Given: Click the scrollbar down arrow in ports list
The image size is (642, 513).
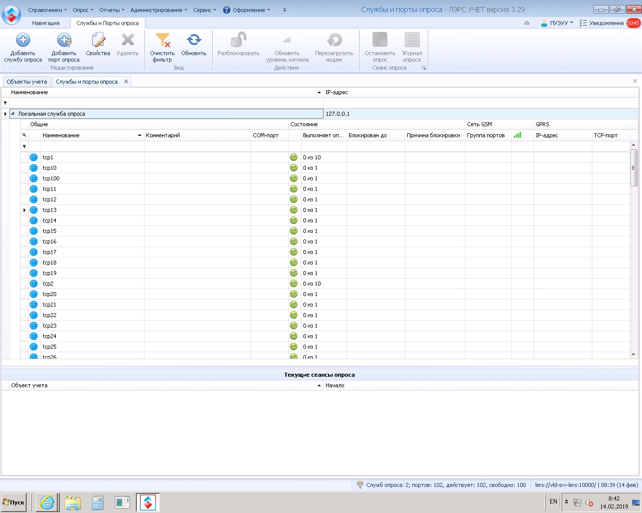Looking at the screenshot, I should (633, 355).
